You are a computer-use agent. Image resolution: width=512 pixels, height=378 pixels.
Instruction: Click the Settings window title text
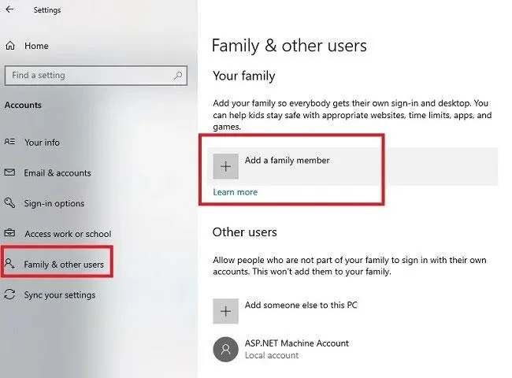[x=47, y=10]
